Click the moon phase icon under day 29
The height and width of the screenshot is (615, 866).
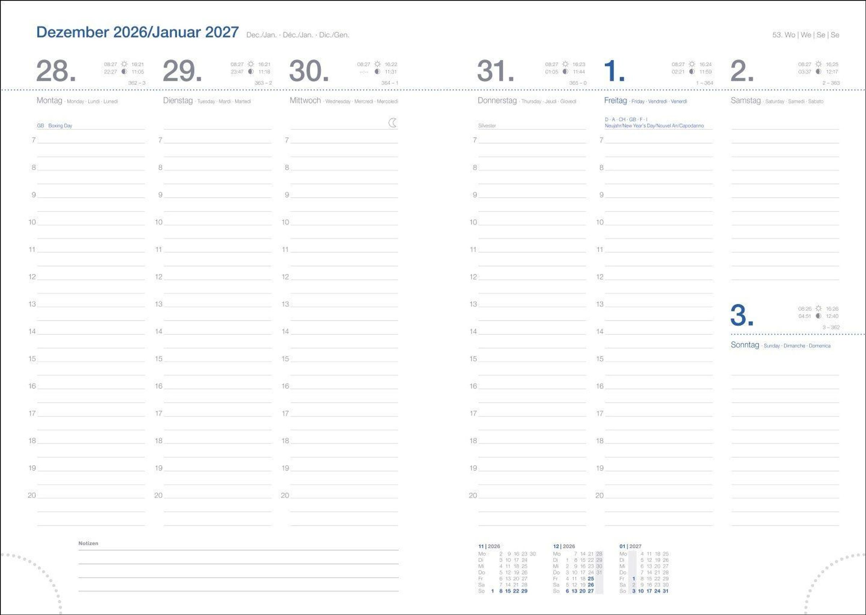click(x=250, y=71)
